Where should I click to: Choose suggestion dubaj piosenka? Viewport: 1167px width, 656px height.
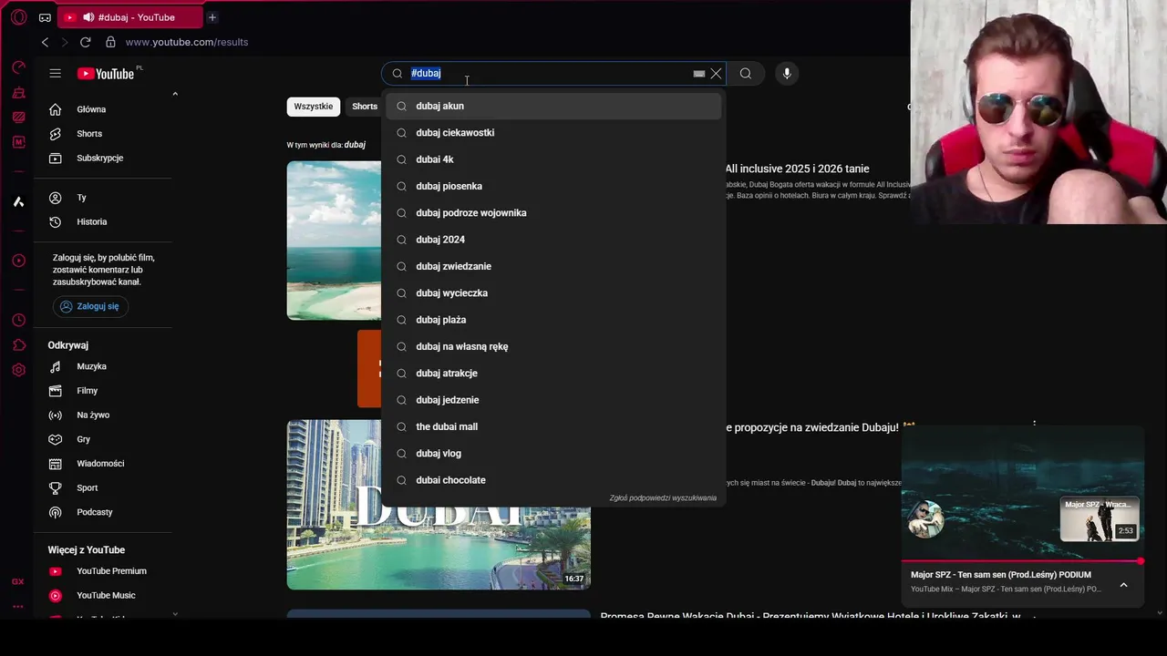[553, 186]
